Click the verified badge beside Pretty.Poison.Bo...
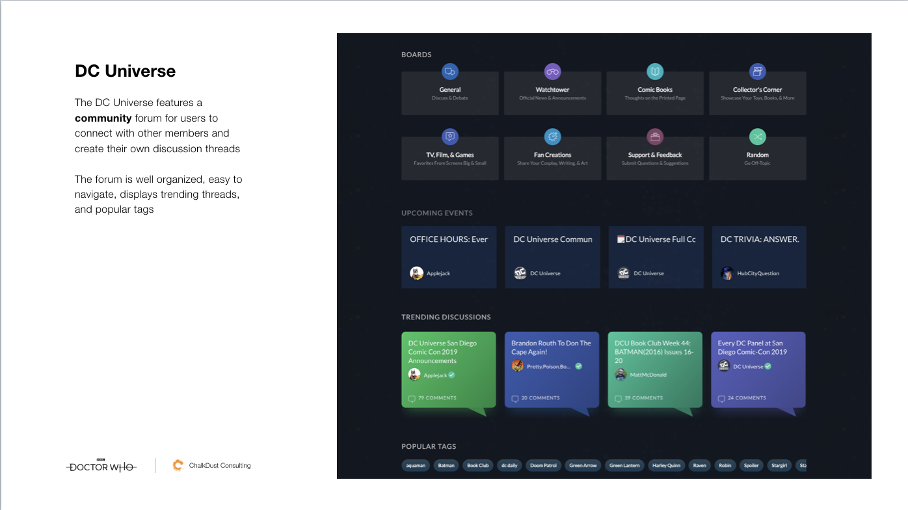 [x=578, y=366]
